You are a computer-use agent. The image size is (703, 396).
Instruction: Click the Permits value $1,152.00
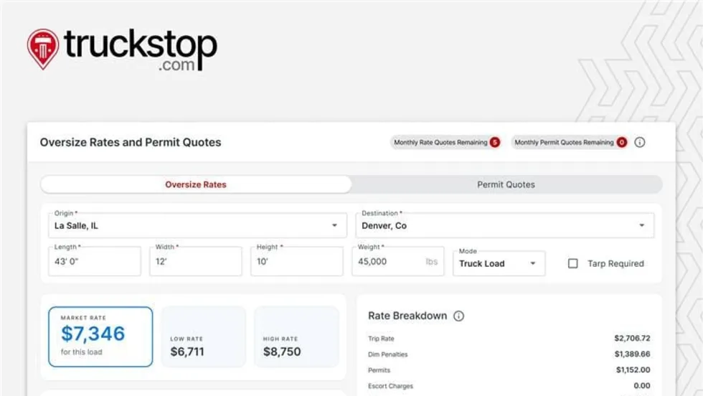633,369
